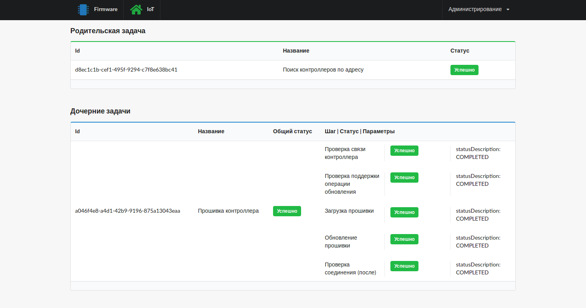The image size is (586, 308).
Task: Click the Общий статус column header
Action: [x=292, y=131]
